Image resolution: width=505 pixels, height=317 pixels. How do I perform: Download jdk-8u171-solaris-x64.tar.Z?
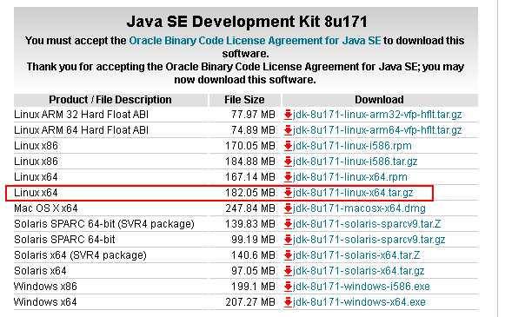click(356, 255)
